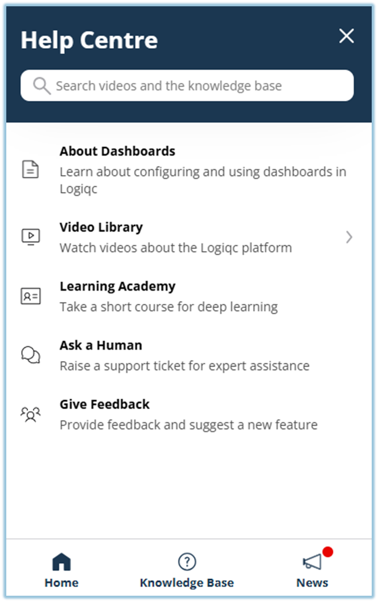Viewport: 378px width, 602px height.
Task: Click the Knowledge Base question mark icon
Action: tap(187, 563)
